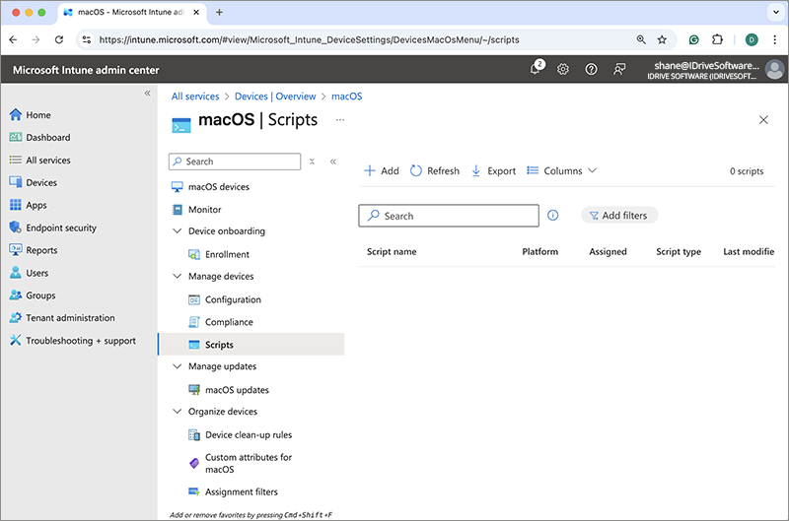Click the info icon beside search

pyautogui.click(x=553, y=216)
